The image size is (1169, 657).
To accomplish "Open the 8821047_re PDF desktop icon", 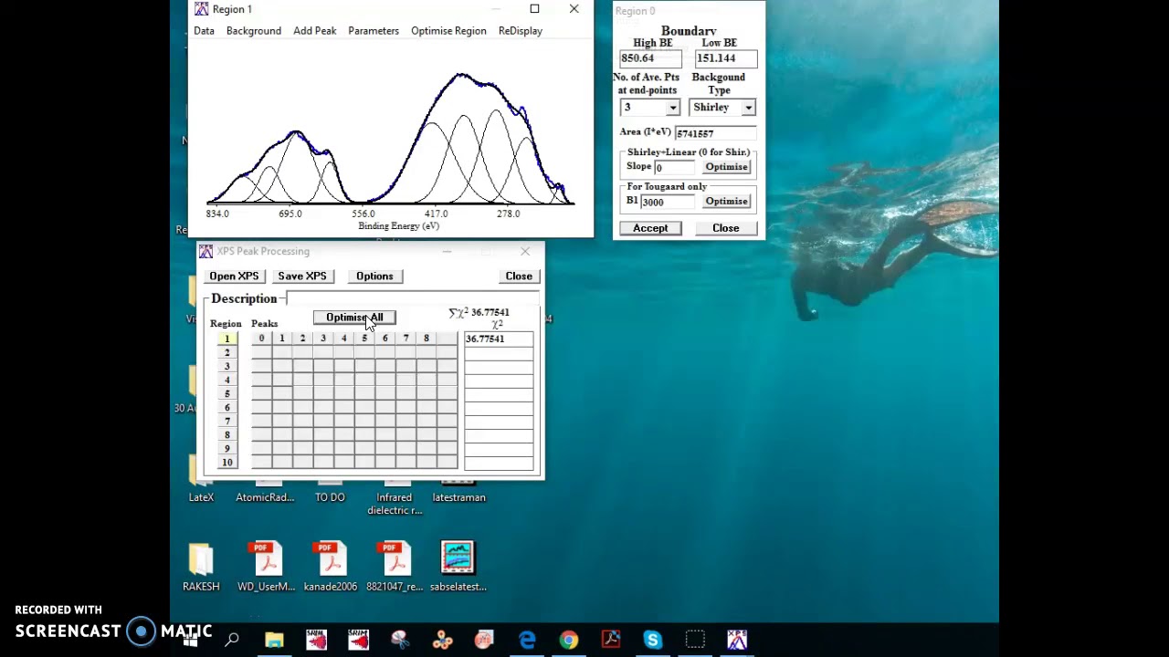I will pos(395,566).
